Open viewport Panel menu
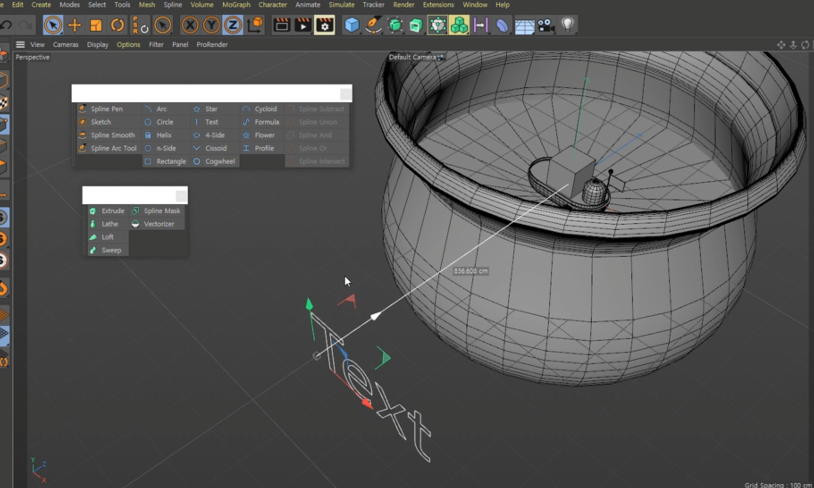Image resolution: width=814 pixels, height=488 pixels. click(x=180, y=44)
